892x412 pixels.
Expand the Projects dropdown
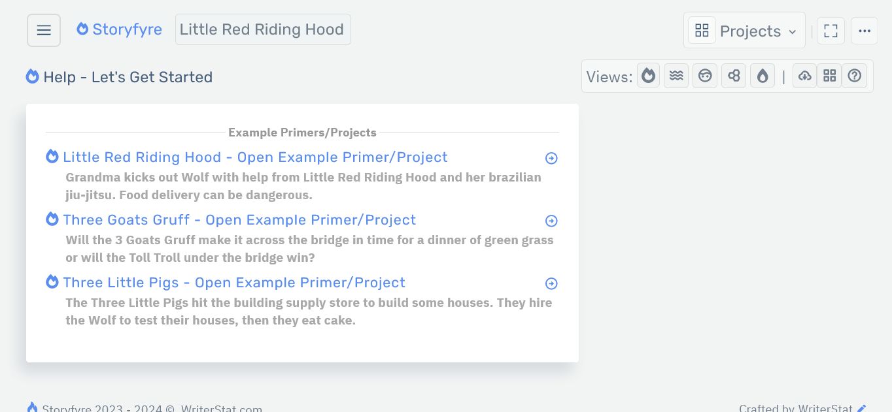751,30
